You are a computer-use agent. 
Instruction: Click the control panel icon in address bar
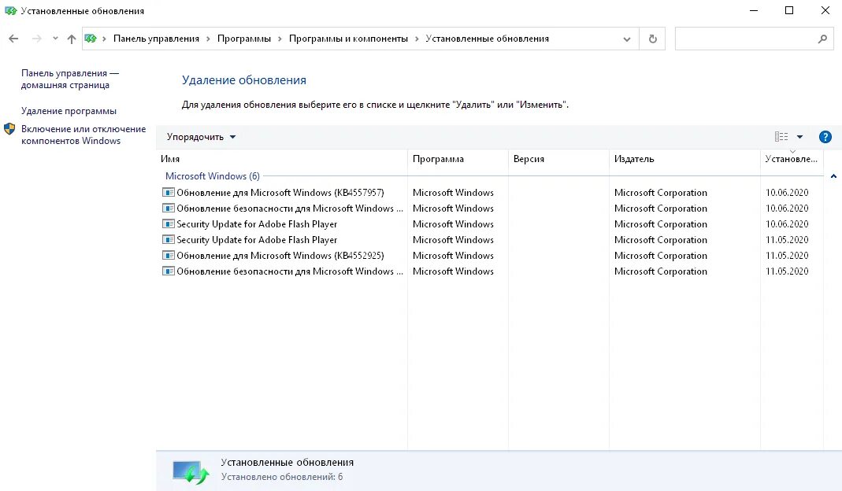(x=91, y=39)
